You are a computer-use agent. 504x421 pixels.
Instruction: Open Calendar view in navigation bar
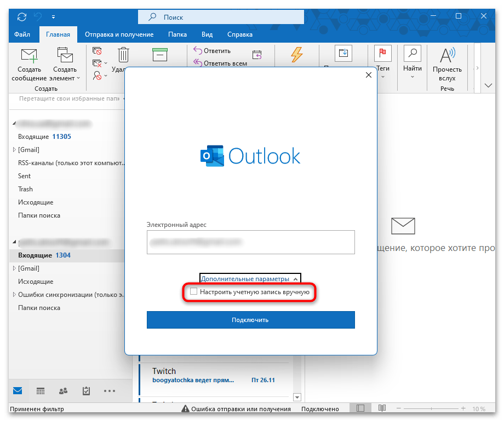point(41,391)
